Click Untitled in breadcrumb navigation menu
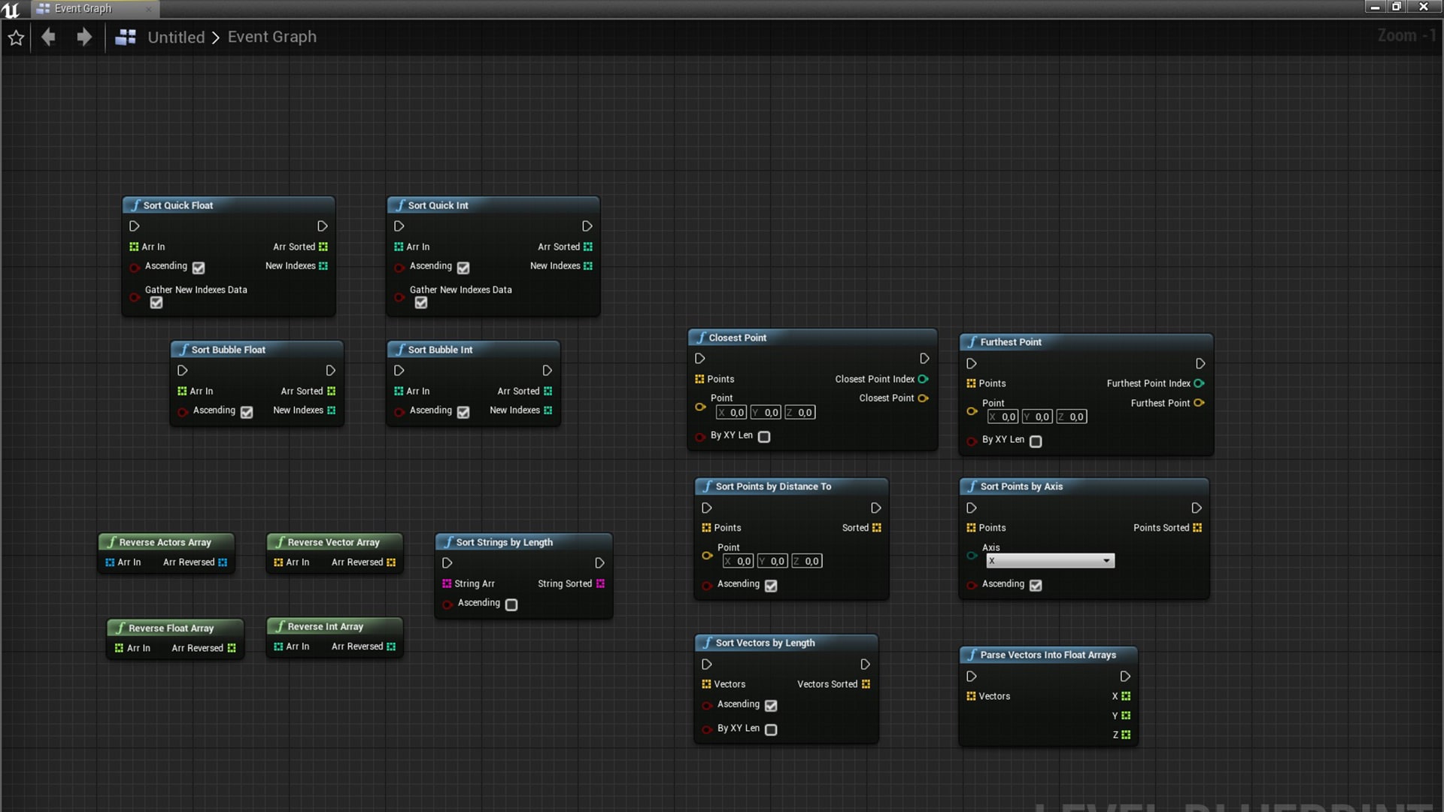 175,37
